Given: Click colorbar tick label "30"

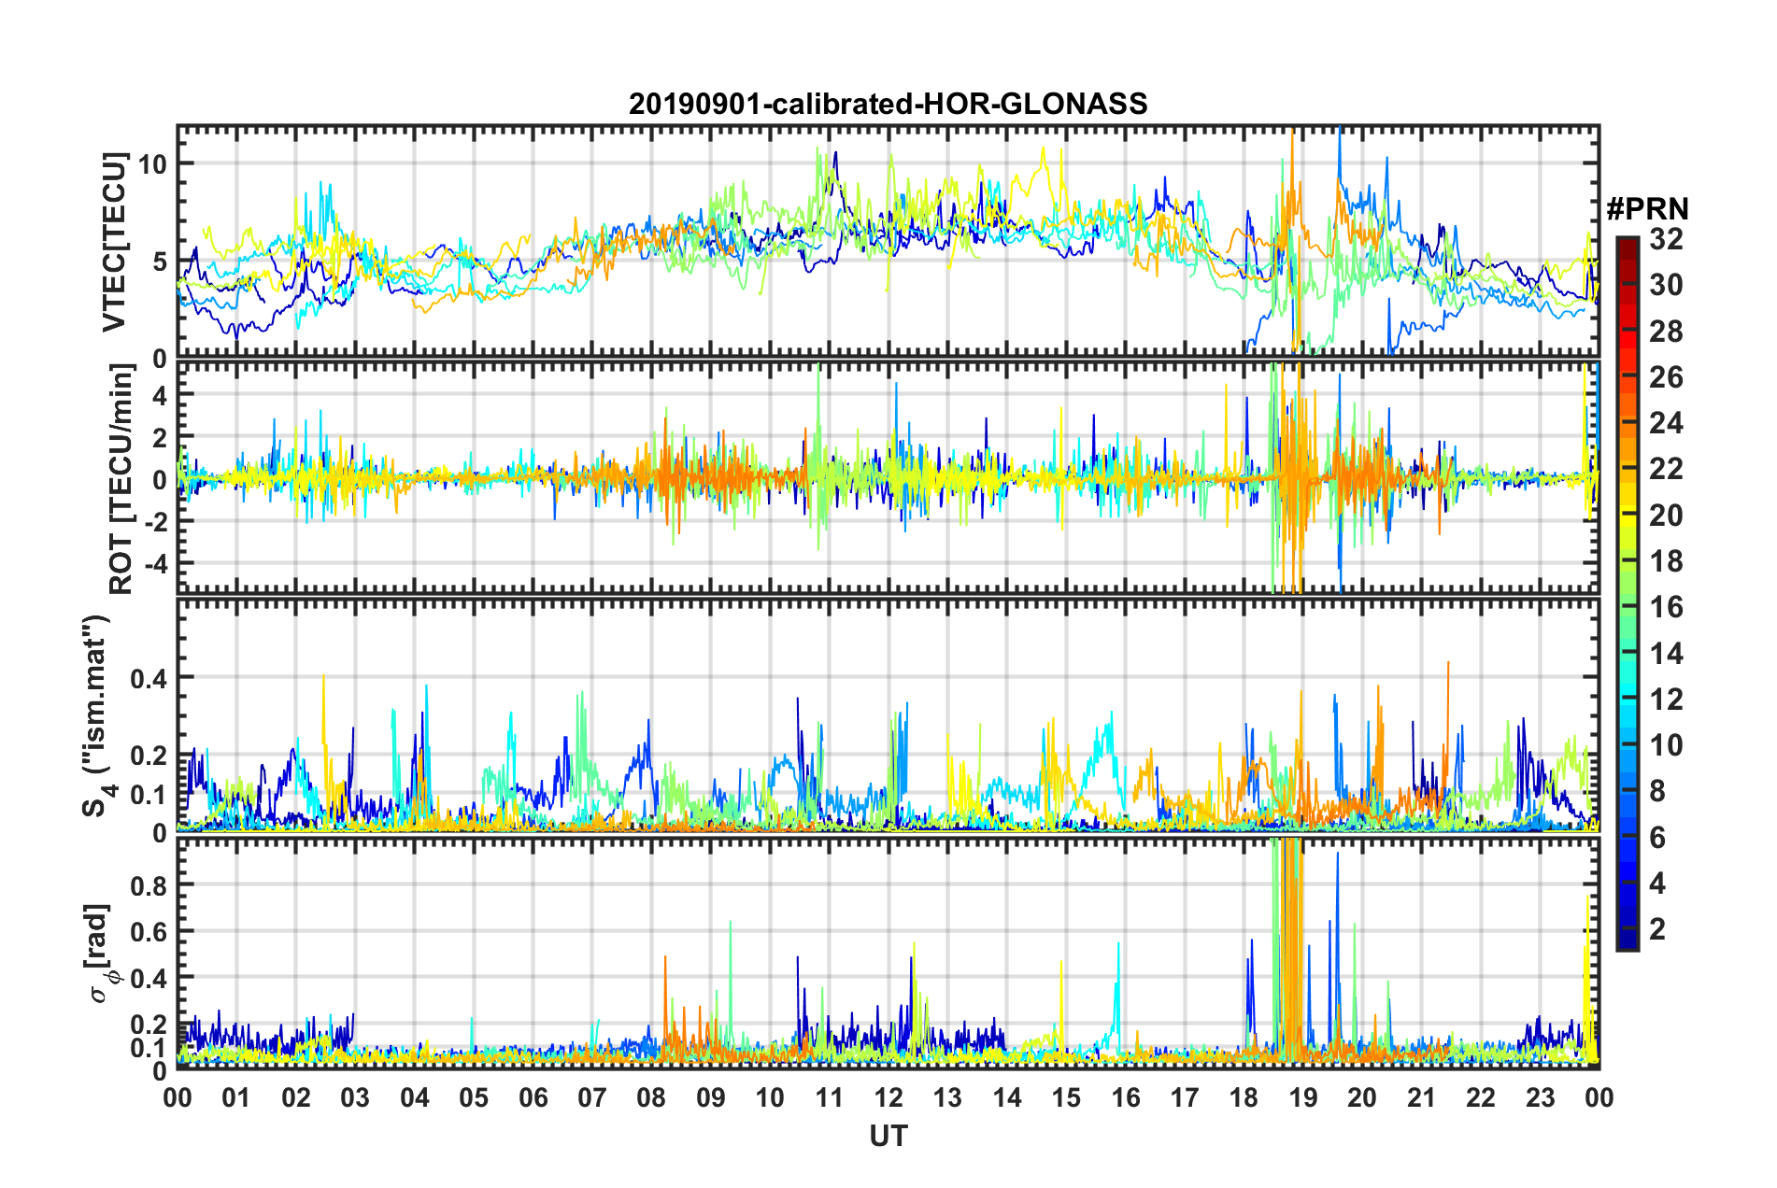Looking at the screenshot, I should click(x=1667, y=285).
